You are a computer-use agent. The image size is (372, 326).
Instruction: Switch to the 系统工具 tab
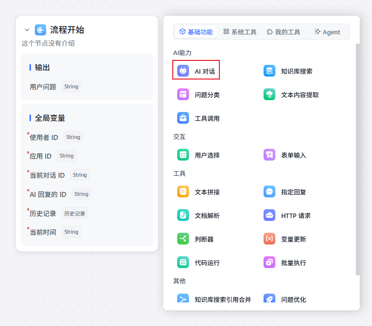point(240,32)
